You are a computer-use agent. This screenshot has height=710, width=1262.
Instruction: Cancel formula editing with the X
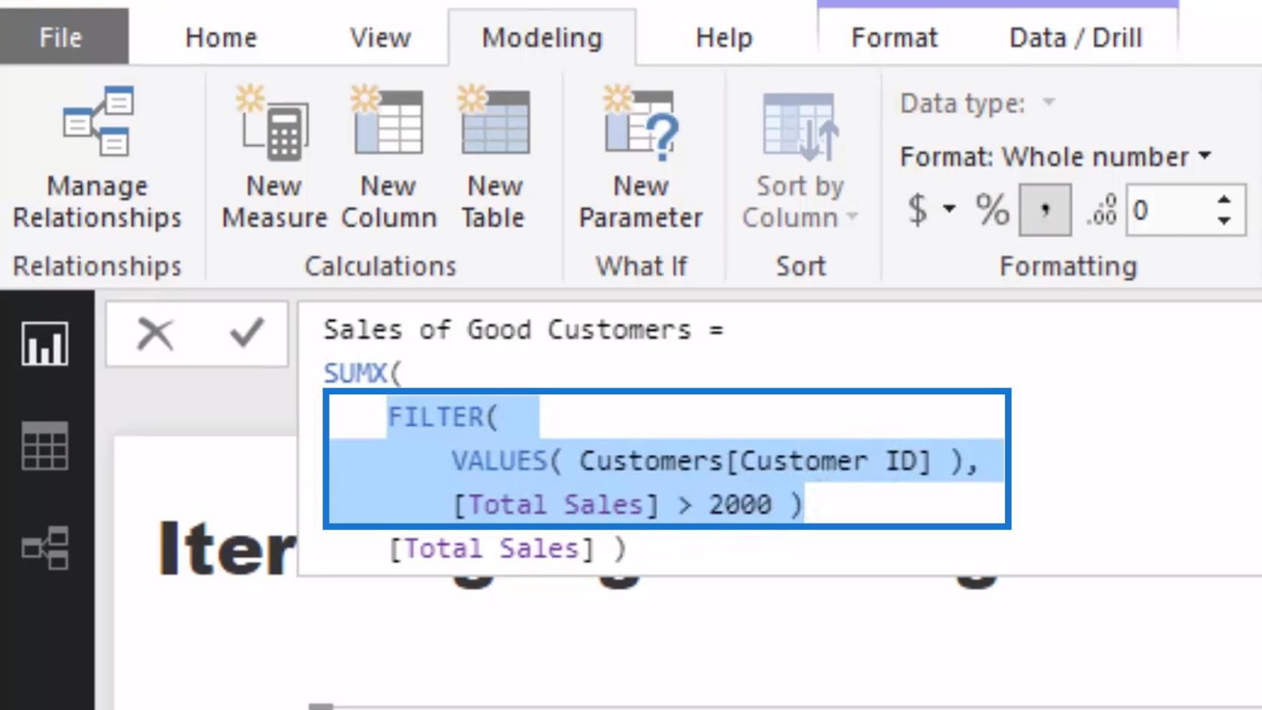[155, 334]
